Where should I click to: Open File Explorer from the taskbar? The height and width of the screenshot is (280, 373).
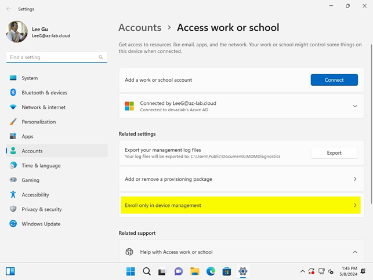tap(194, 271)
